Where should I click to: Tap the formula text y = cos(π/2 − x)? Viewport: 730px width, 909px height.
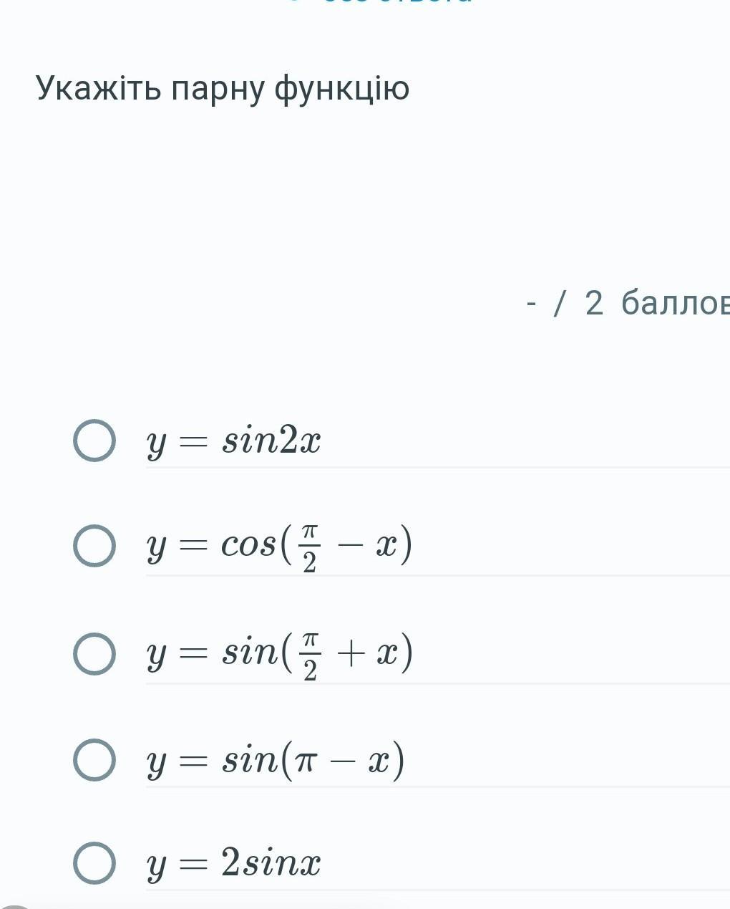(279, 546)
